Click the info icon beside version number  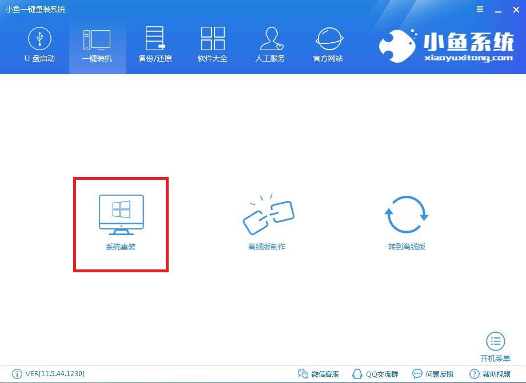click(17, 373)
